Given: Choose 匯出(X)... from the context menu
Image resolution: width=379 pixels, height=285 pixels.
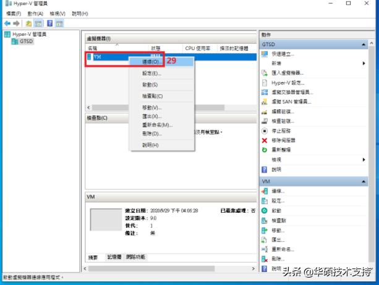Looking at the screenshot, I should [x=161, y=117].
